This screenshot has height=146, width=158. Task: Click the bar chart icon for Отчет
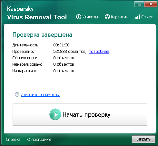[x=138, y=17]
